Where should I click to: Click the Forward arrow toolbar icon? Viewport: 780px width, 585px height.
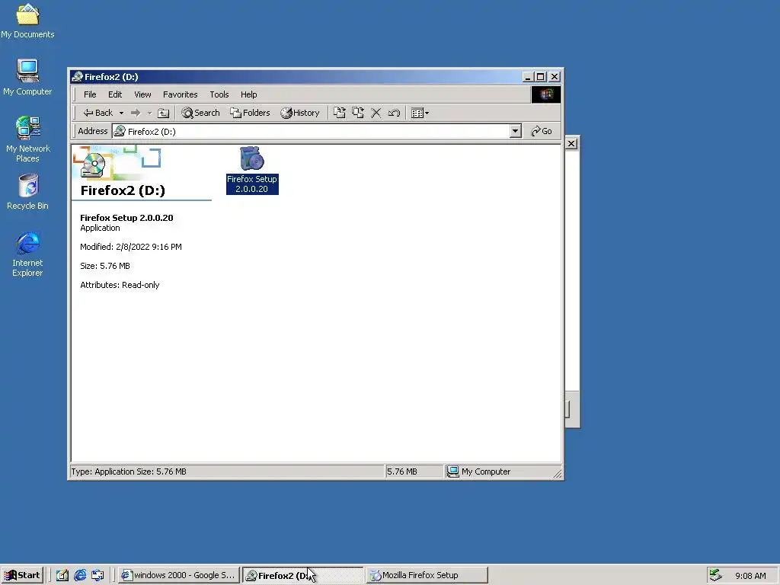[136, 113]
